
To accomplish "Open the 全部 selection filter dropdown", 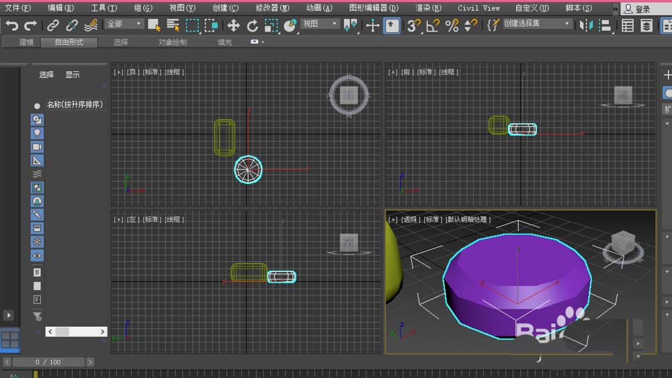I will pyautogui.click(x=125, y=24).
